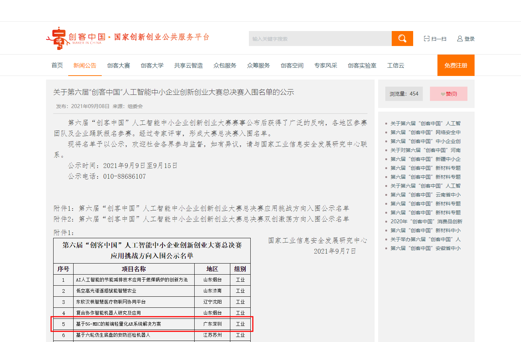The image size is (521, 342).
Task: Open the 创客大学 menu item
Action: pyautogui.click(x=152, y=65)
